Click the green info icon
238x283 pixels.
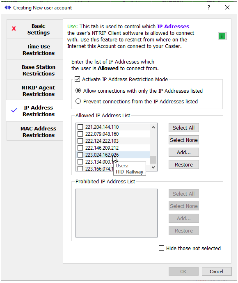(222, 36)
